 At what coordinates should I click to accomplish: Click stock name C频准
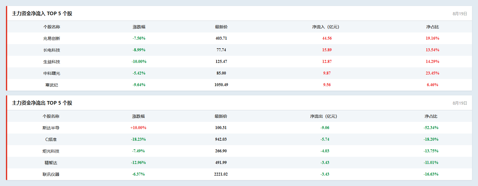[51, 139]
